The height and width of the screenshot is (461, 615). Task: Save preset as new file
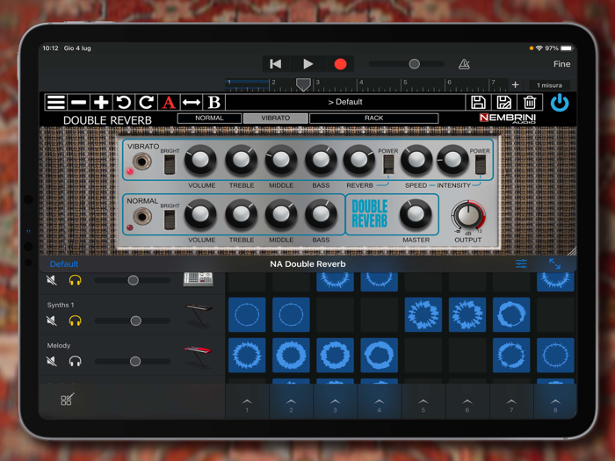tap(504, 103)
